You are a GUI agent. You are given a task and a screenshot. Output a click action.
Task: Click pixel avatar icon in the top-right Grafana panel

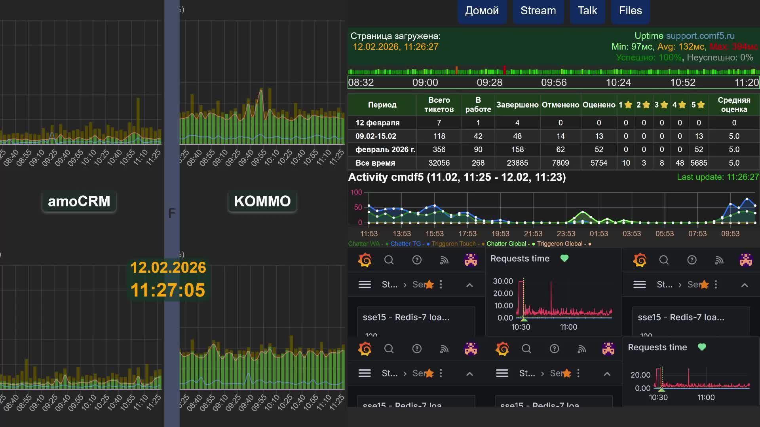coord(746,260)
